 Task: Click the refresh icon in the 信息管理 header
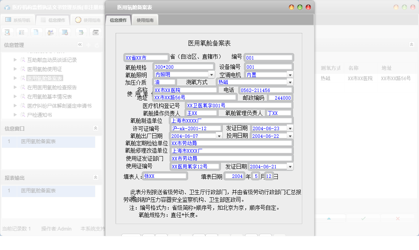[97, 45]
